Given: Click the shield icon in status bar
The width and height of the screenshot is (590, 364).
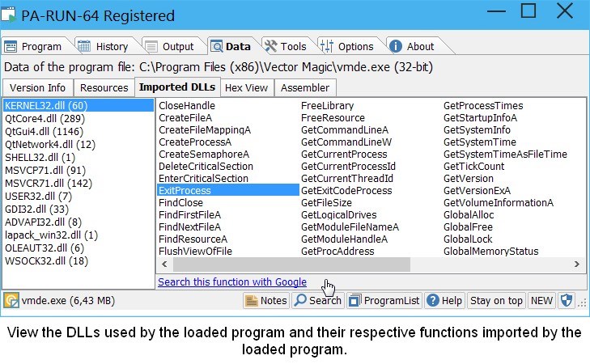Looking at the screenshot, I should click(x=567, y=301).
